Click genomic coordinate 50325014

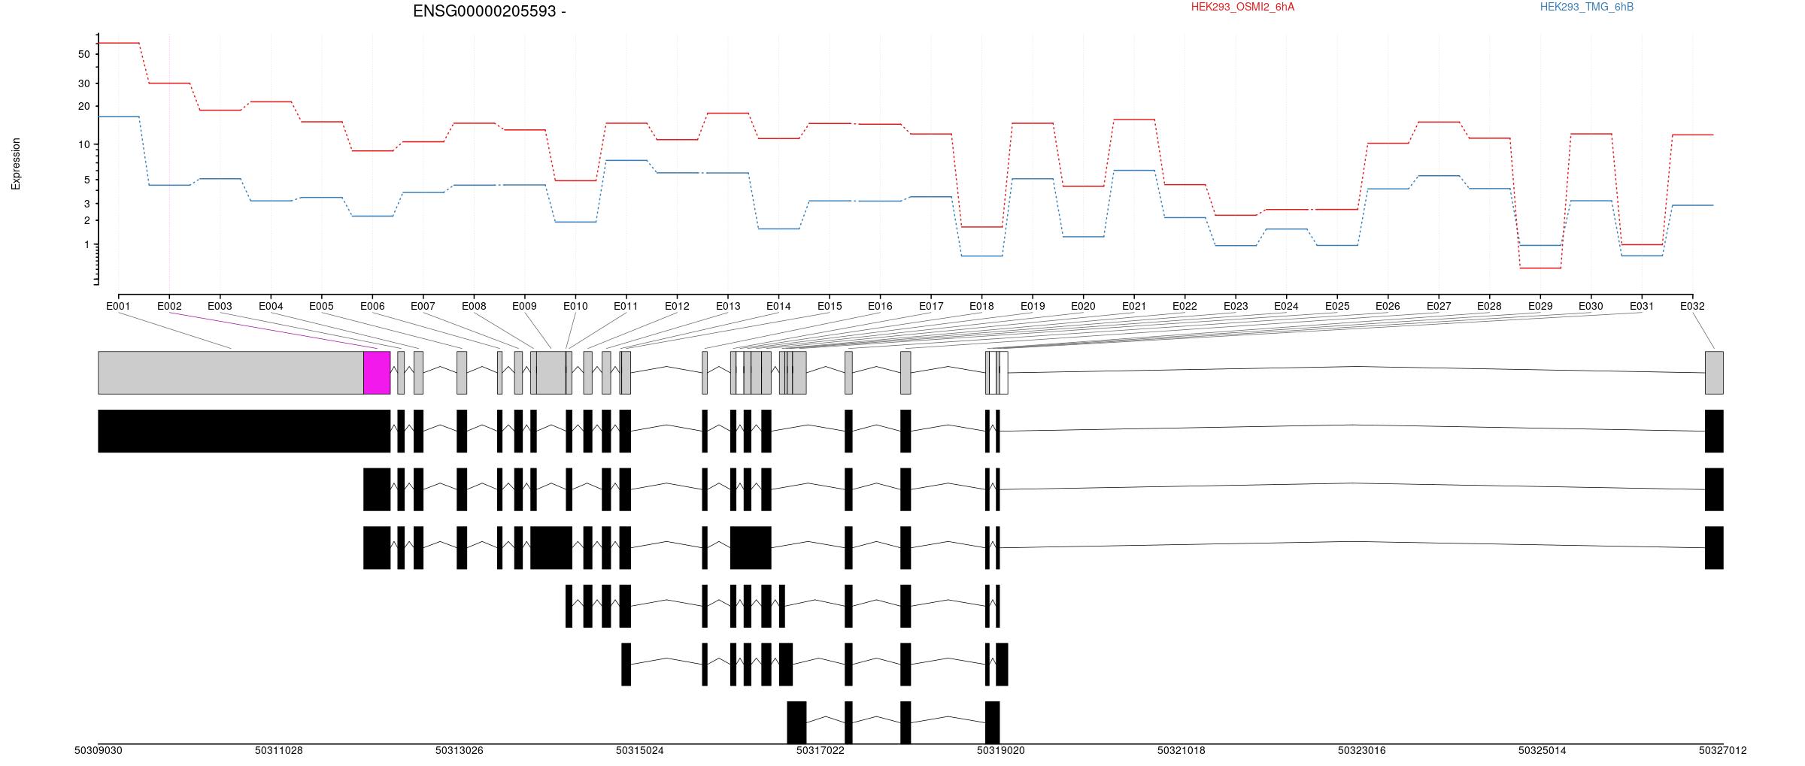(x=1542, y=750)
